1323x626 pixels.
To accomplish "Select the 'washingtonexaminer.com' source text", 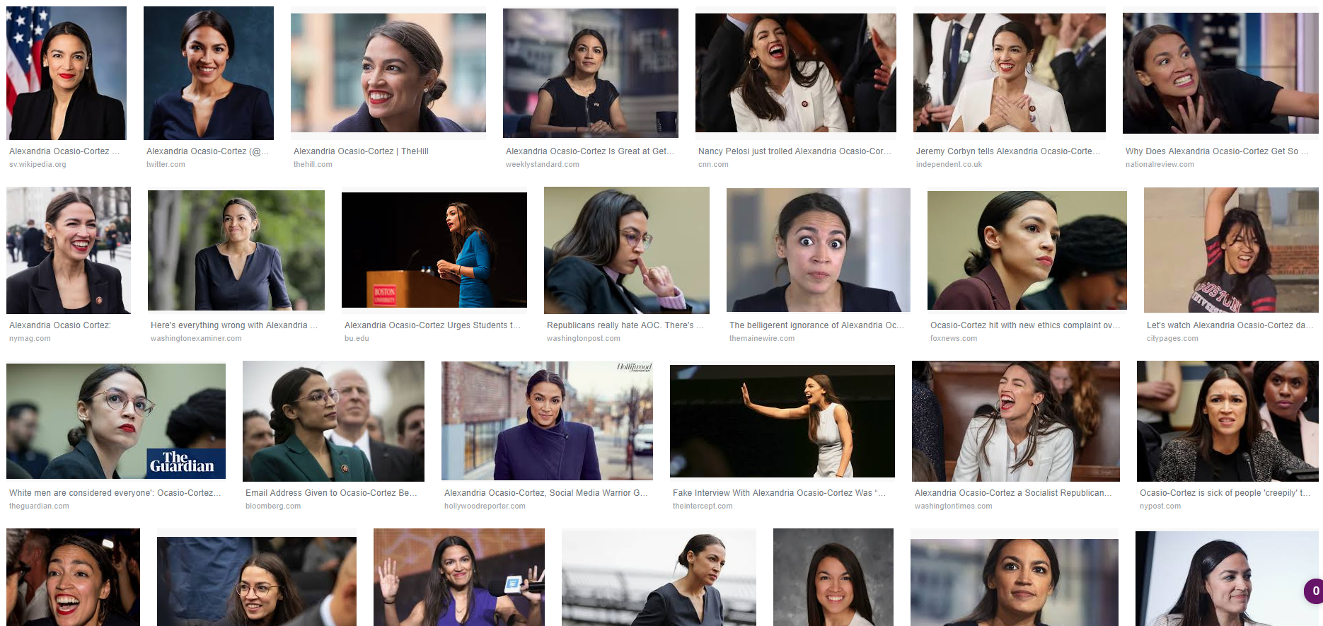I will pyautogui.click(x=196, y=339).
